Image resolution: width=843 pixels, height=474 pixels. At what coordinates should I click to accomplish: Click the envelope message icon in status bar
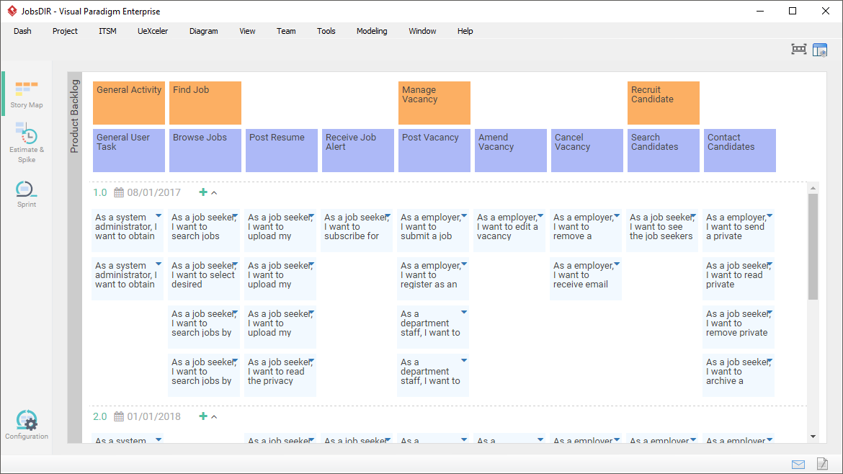tap(798, 464)
